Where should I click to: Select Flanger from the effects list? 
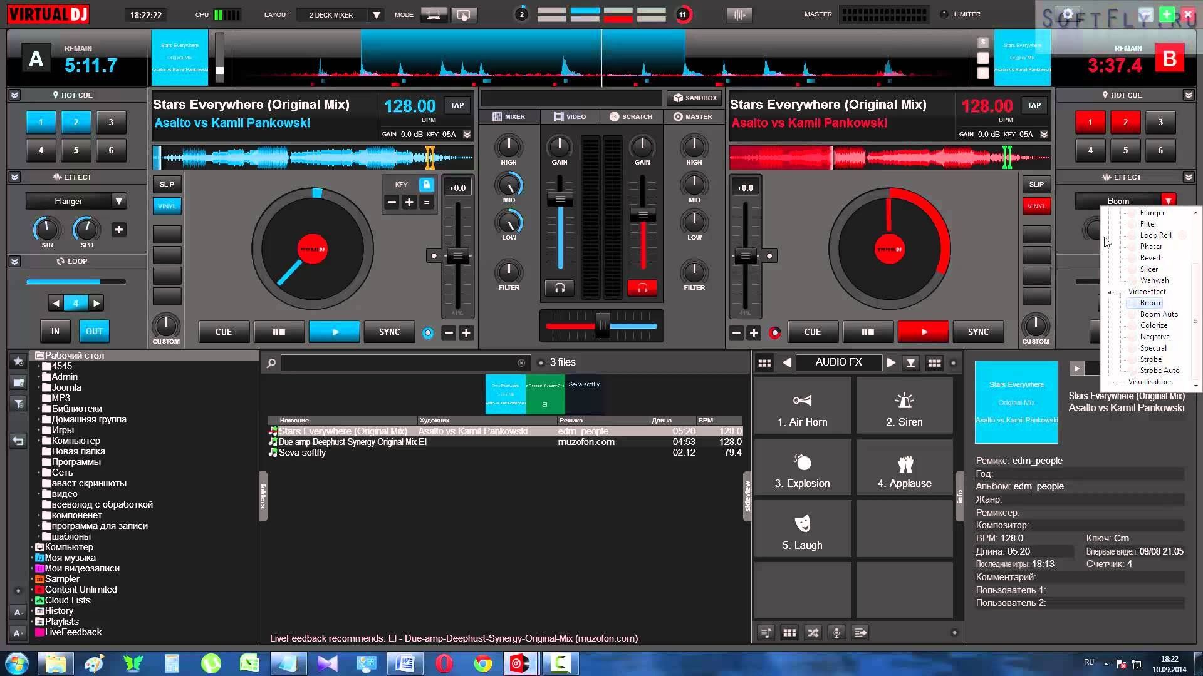click(x=1152, y=213)
